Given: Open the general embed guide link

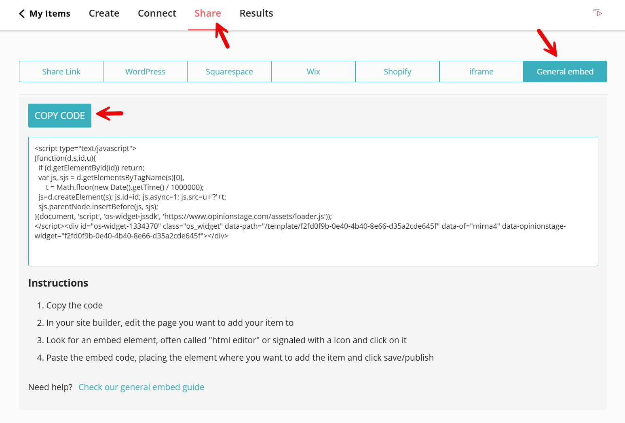Looking at the screenshot, I should (141, 387).
